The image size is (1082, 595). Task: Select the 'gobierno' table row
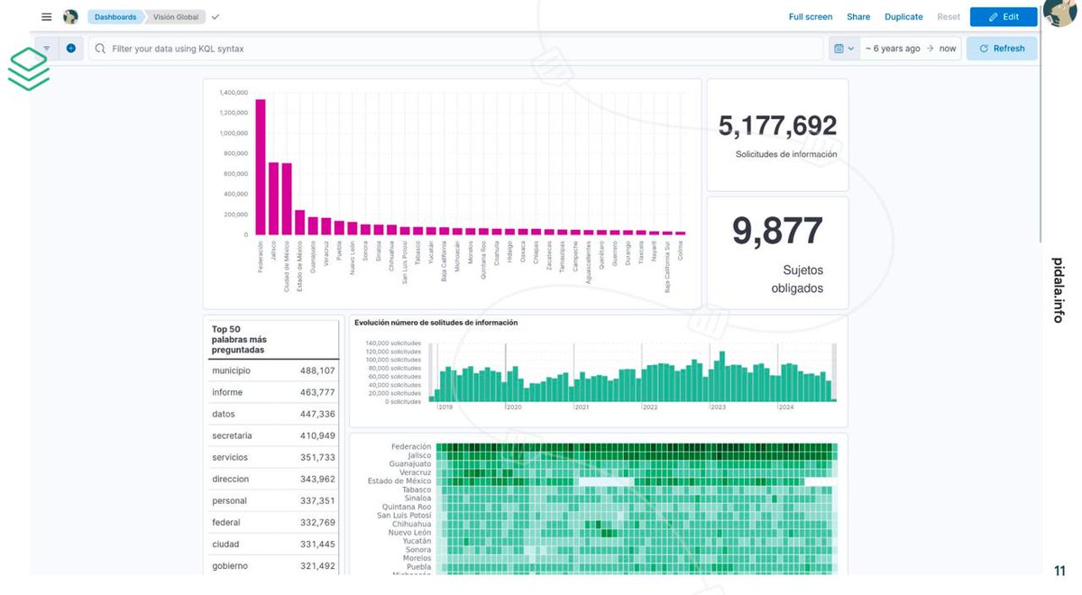(x=273, y=565)
